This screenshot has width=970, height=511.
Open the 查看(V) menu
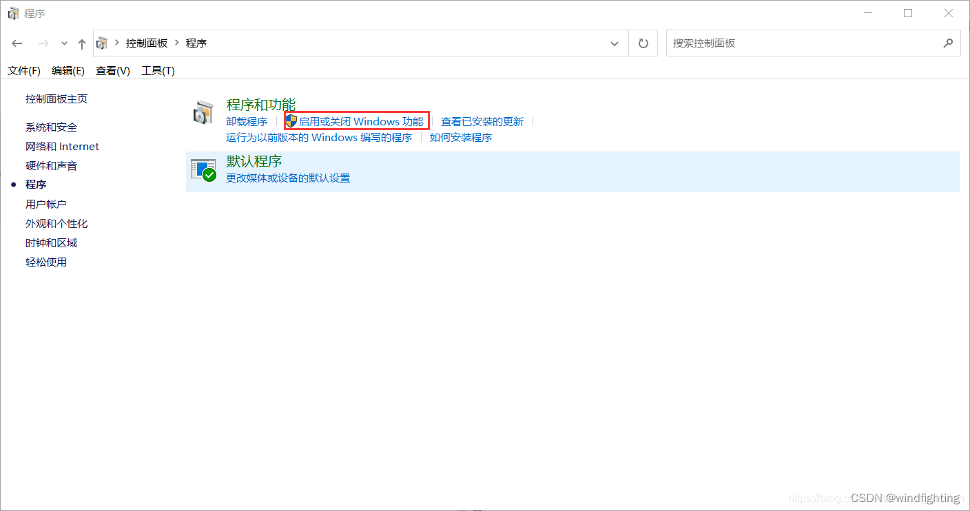113,71
